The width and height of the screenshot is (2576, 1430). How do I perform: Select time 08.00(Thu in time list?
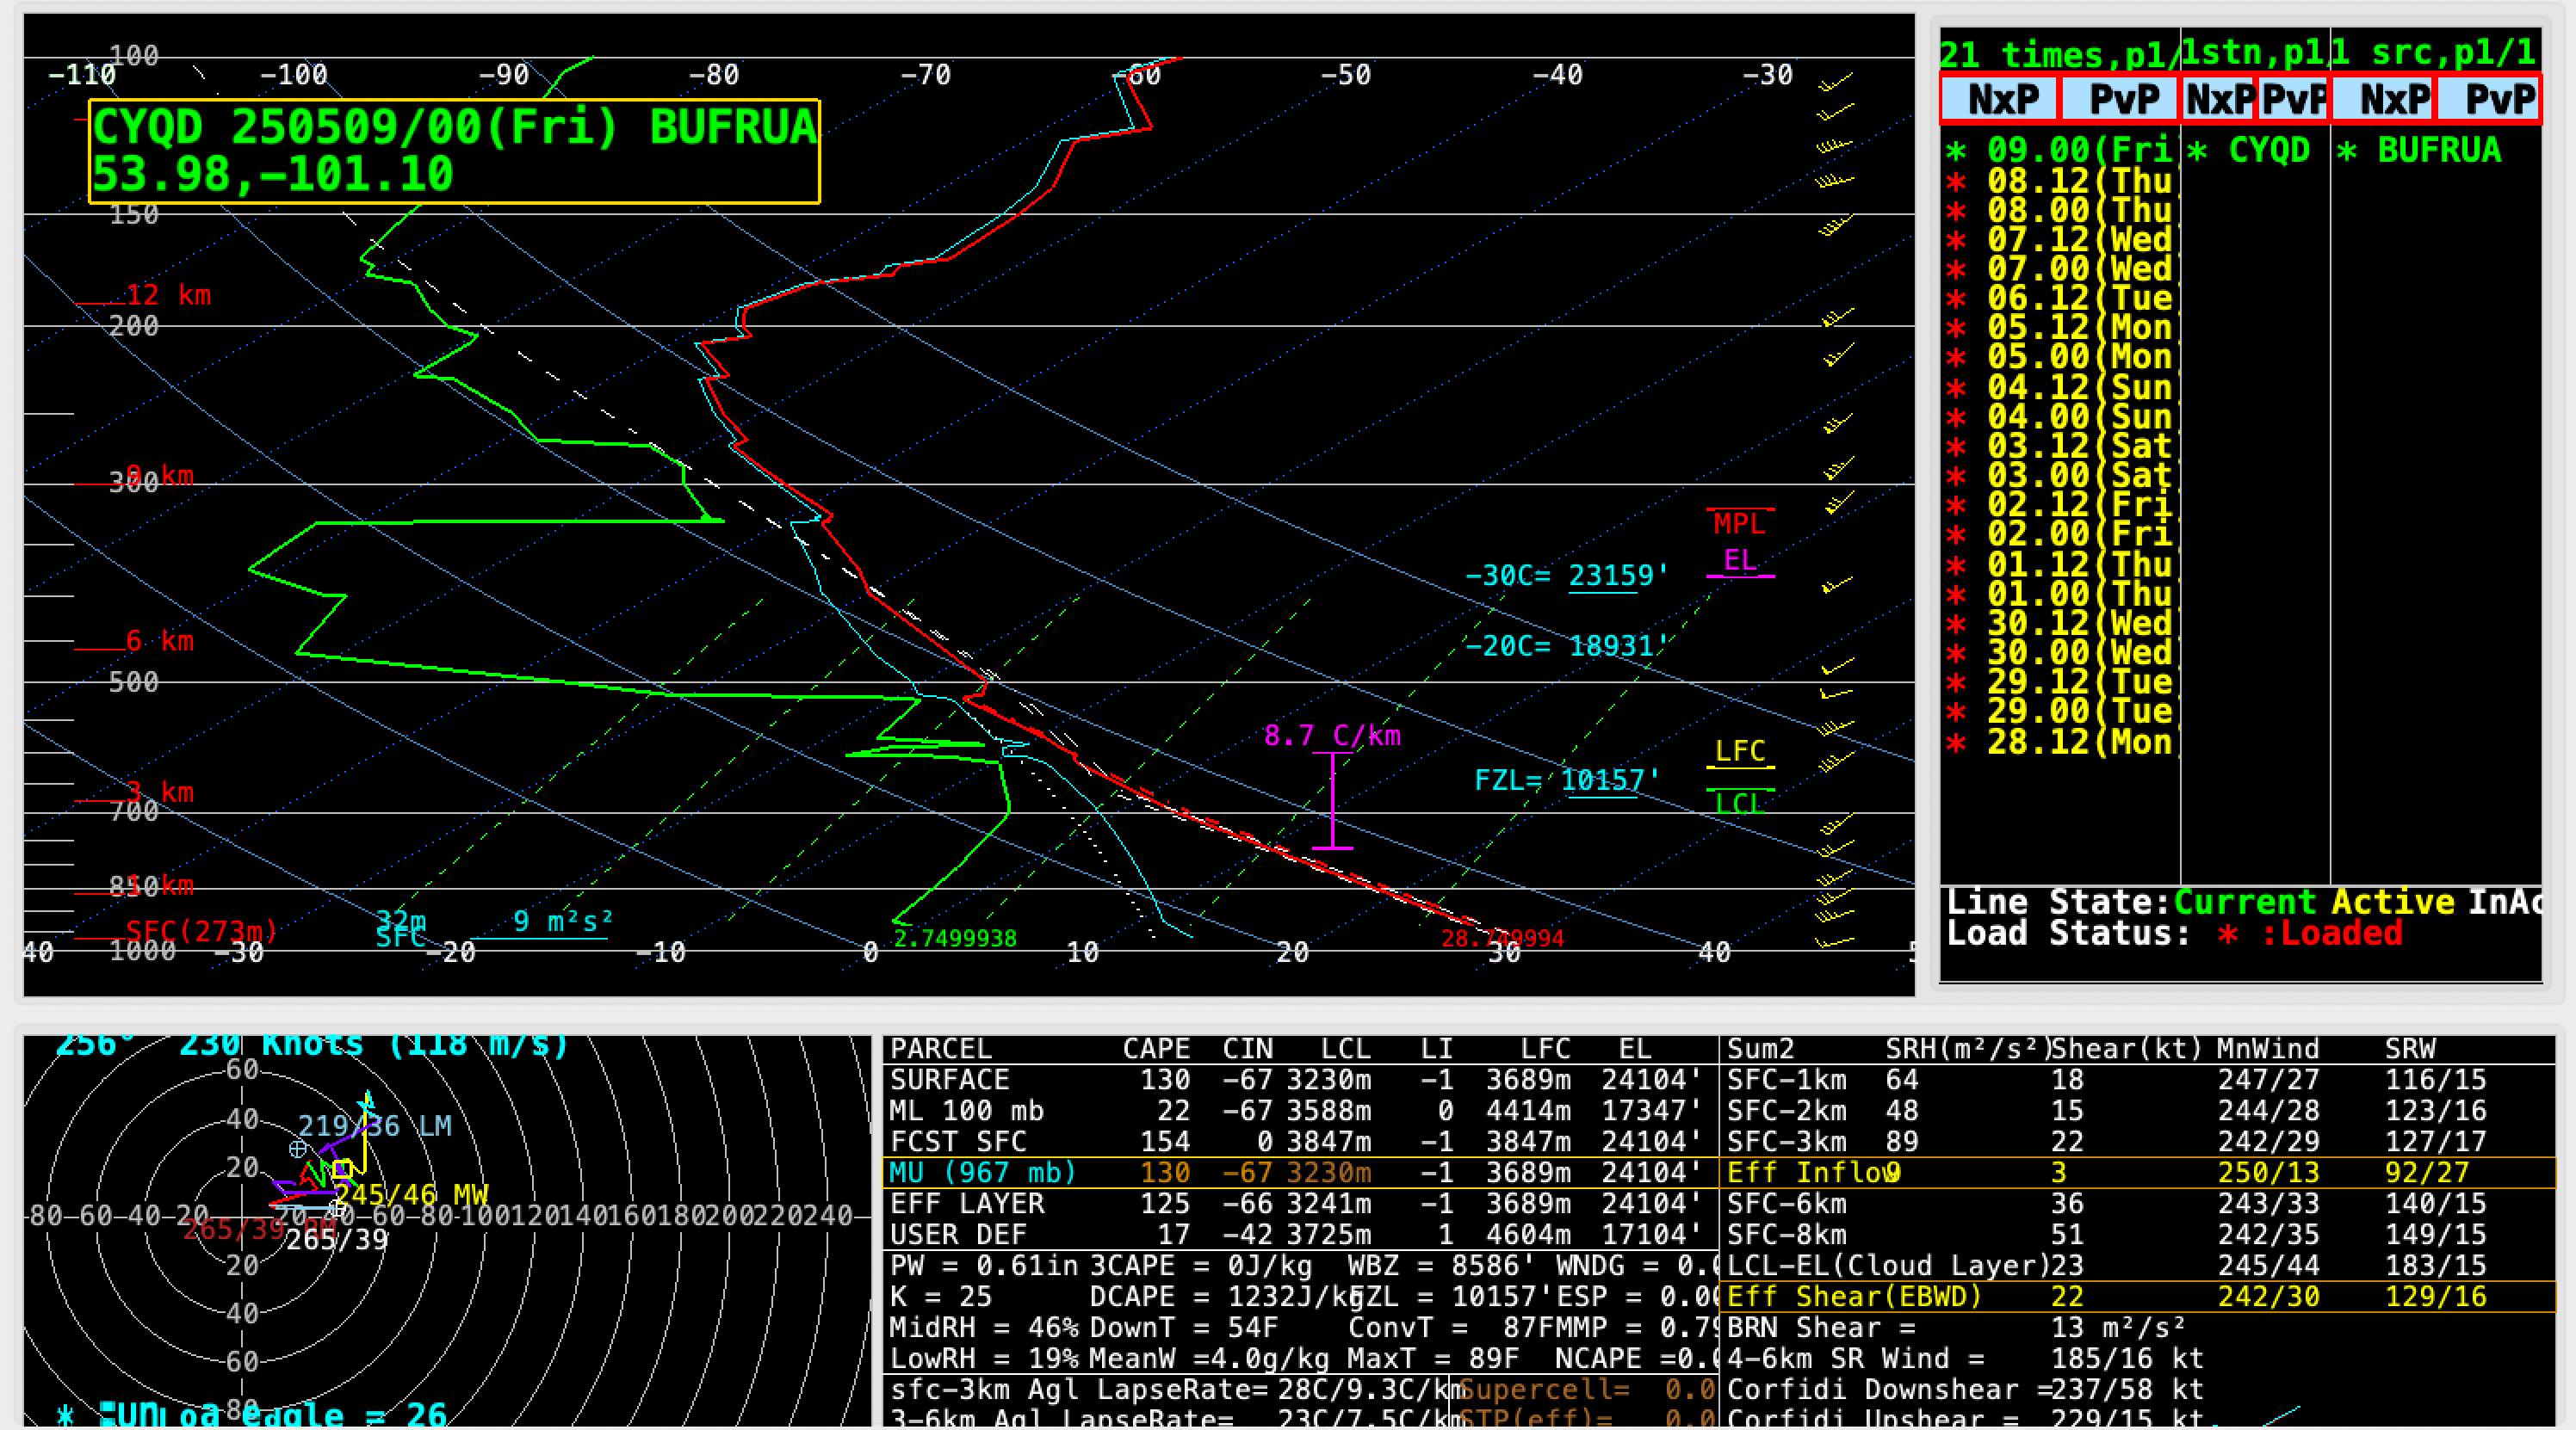pos(2061,211)
